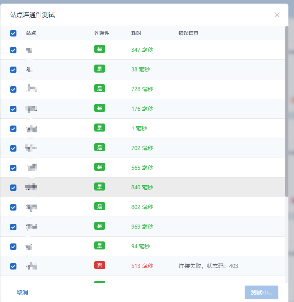Click the 错误信息 column header

[189, 33]
